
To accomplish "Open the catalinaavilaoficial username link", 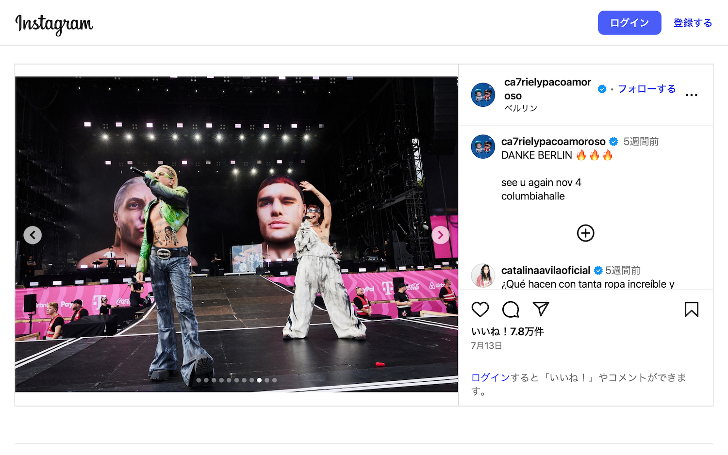I will [546, 270].
